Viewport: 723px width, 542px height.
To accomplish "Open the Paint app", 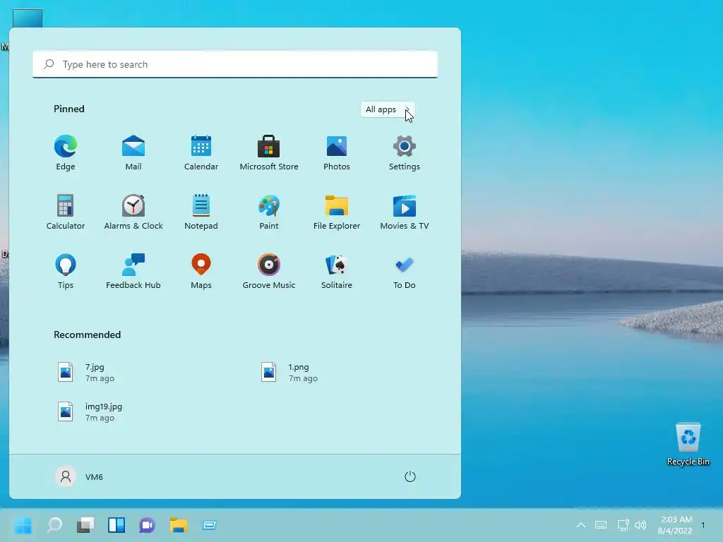I will (269, 212).
